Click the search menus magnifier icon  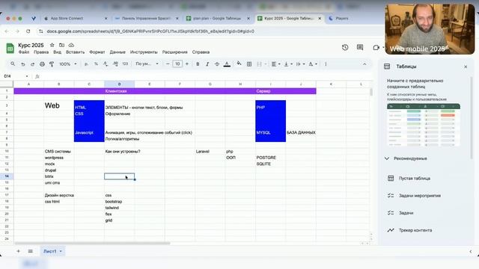13,64
